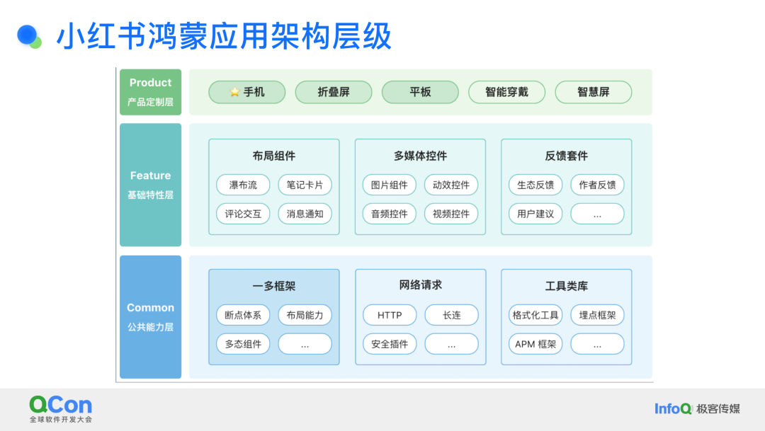Screen dimensions: 765x431
Task: Click the 一多框架 heading
Action: tap(273, 286)
